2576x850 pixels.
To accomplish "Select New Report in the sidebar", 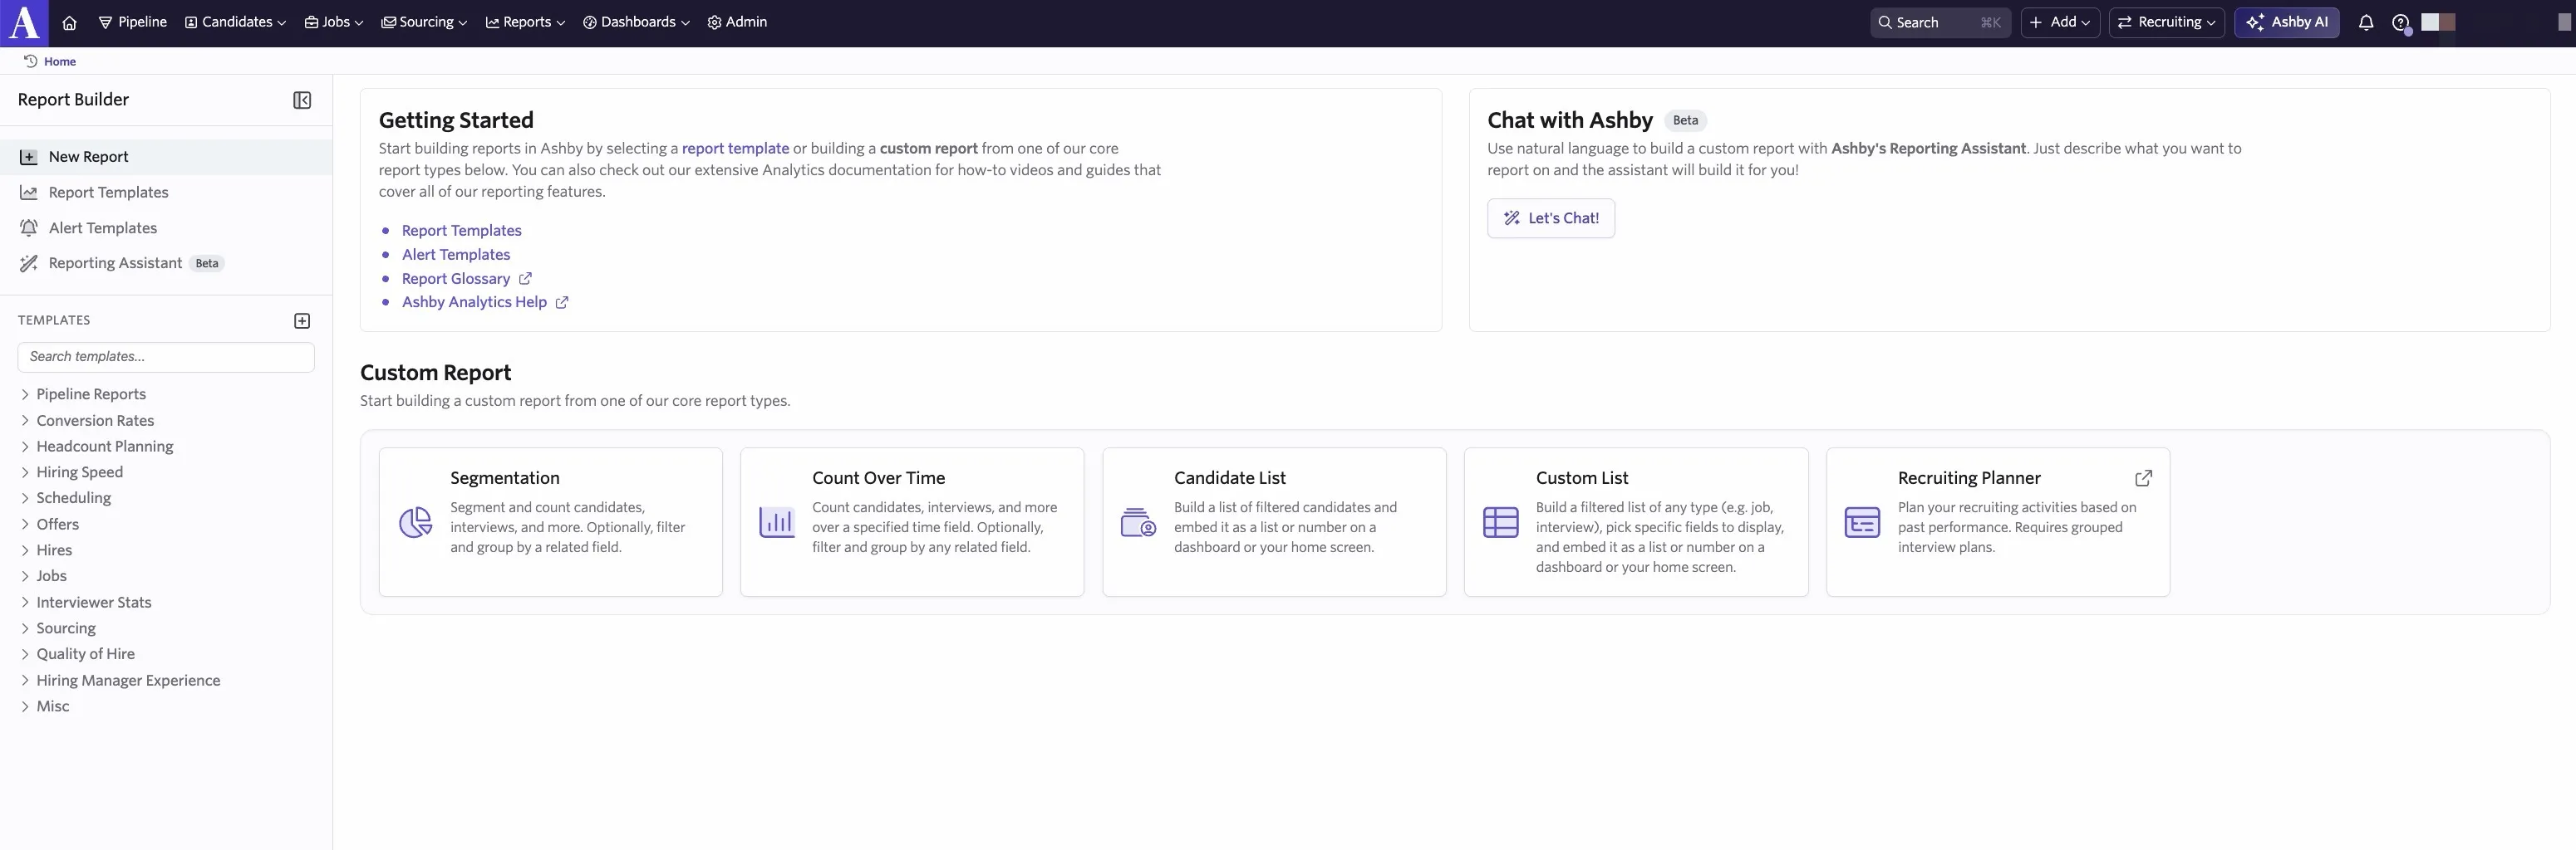I will click(x=166, y=157).
